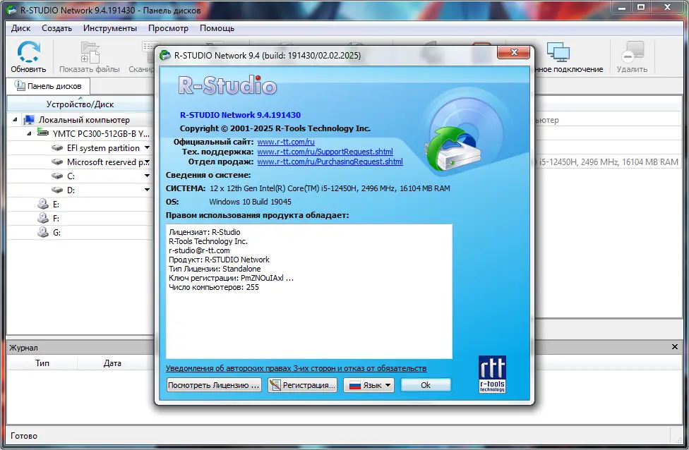
Task: Click the YMTC PC300 drive icon
Action: point(42,133)
